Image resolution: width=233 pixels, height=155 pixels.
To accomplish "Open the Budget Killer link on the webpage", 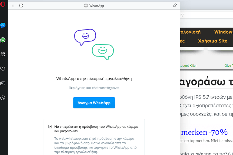I will [x=188, y=66].
